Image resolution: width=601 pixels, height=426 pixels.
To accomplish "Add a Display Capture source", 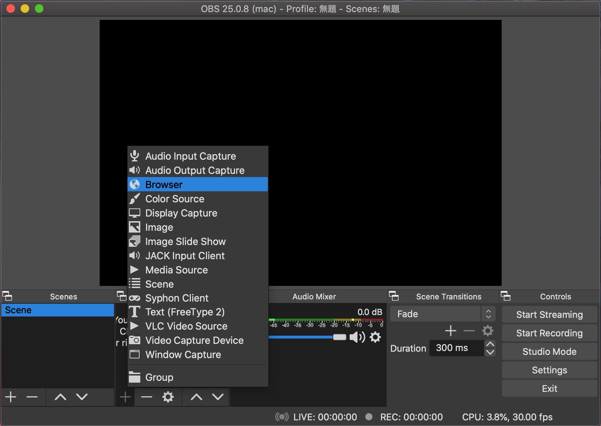I will point(198,213).
